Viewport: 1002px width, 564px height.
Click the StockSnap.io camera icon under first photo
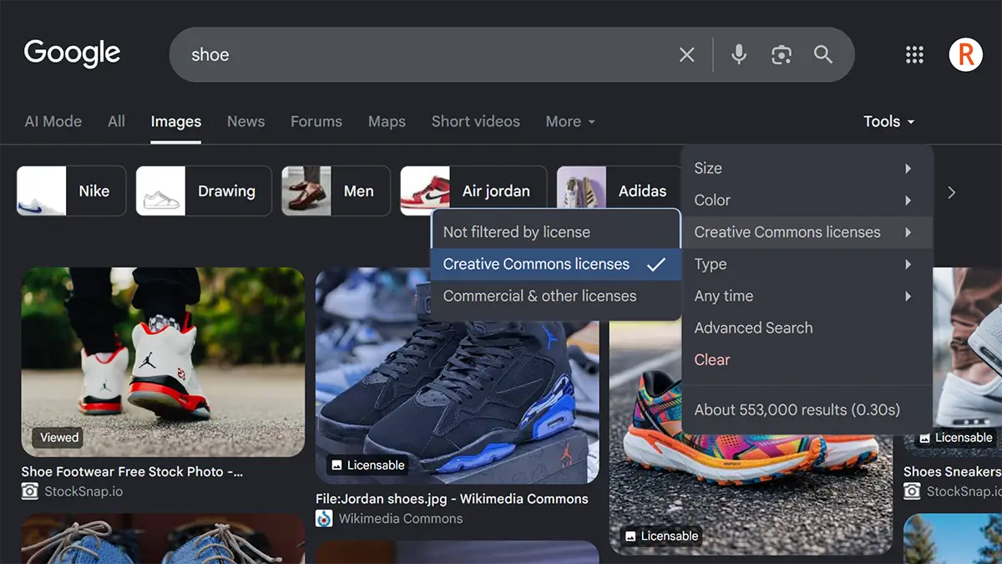pos(30,491)
